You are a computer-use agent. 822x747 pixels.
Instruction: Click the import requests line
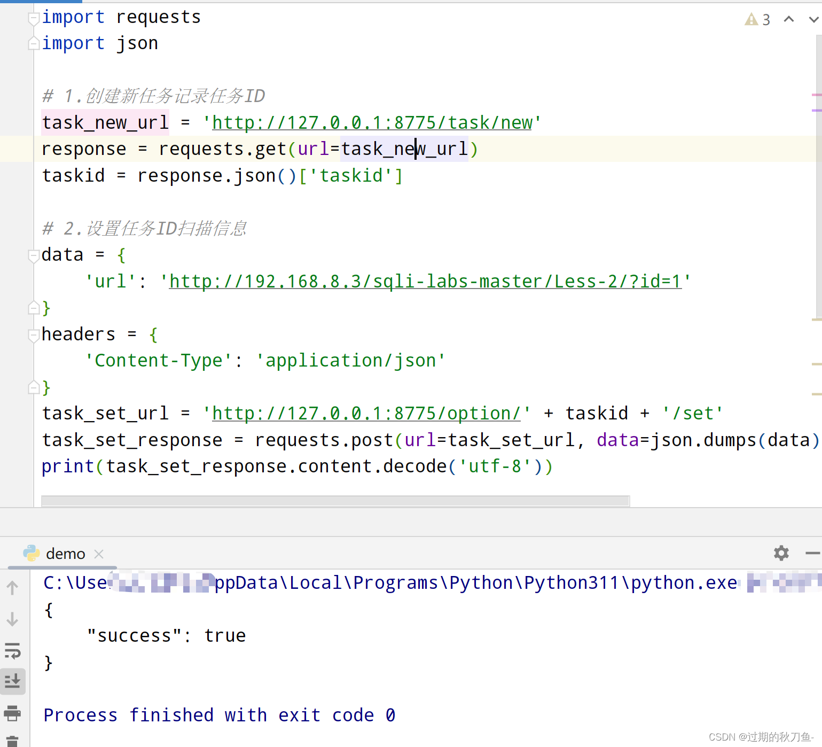pos(121,17)
